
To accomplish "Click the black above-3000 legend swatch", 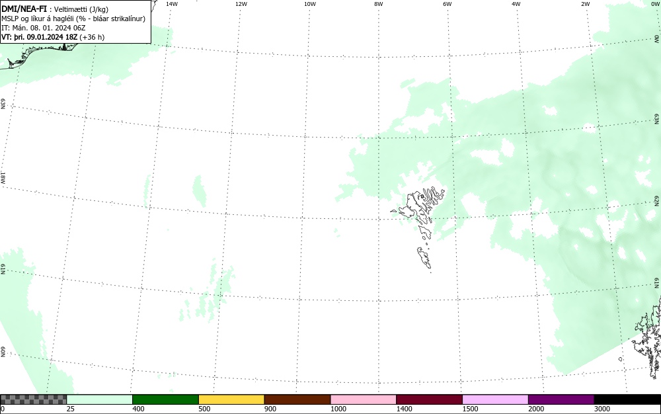I will 627,399.
